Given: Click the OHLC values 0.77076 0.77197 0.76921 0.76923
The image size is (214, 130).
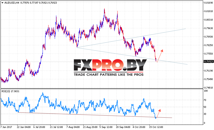Looking at the screenshot, I should 39,3.
